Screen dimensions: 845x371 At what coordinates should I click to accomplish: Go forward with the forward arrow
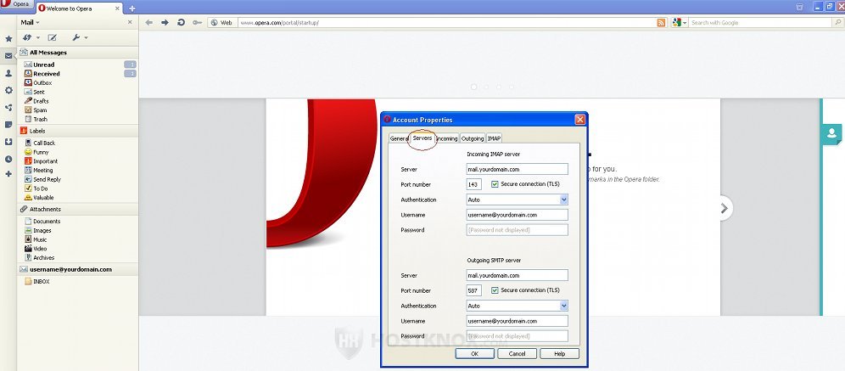coord(165,23)
